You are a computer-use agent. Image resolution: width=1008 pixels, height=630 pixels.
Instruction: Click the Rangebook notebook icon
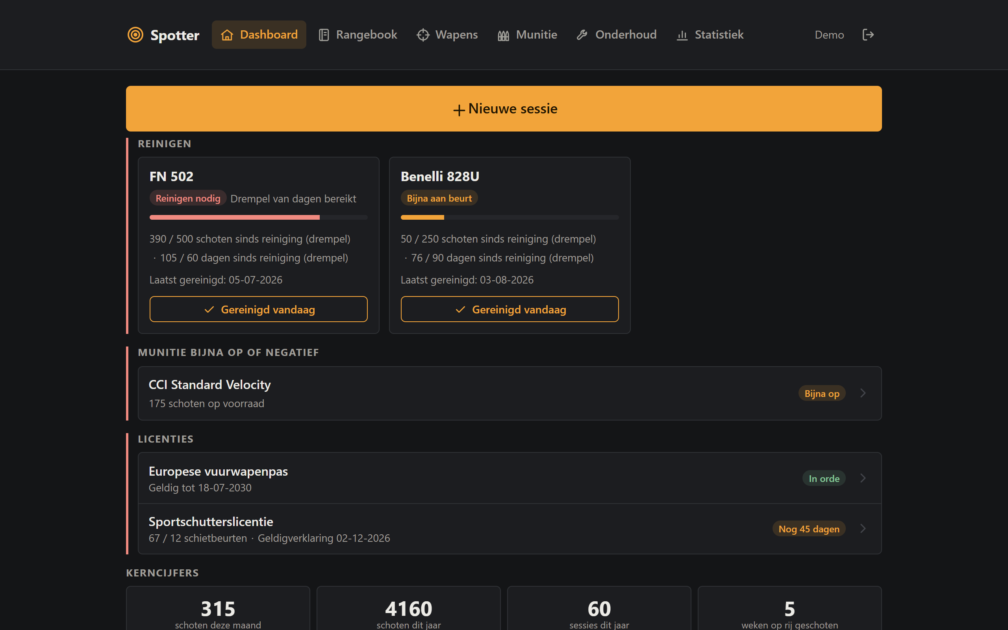click(324, 35)
